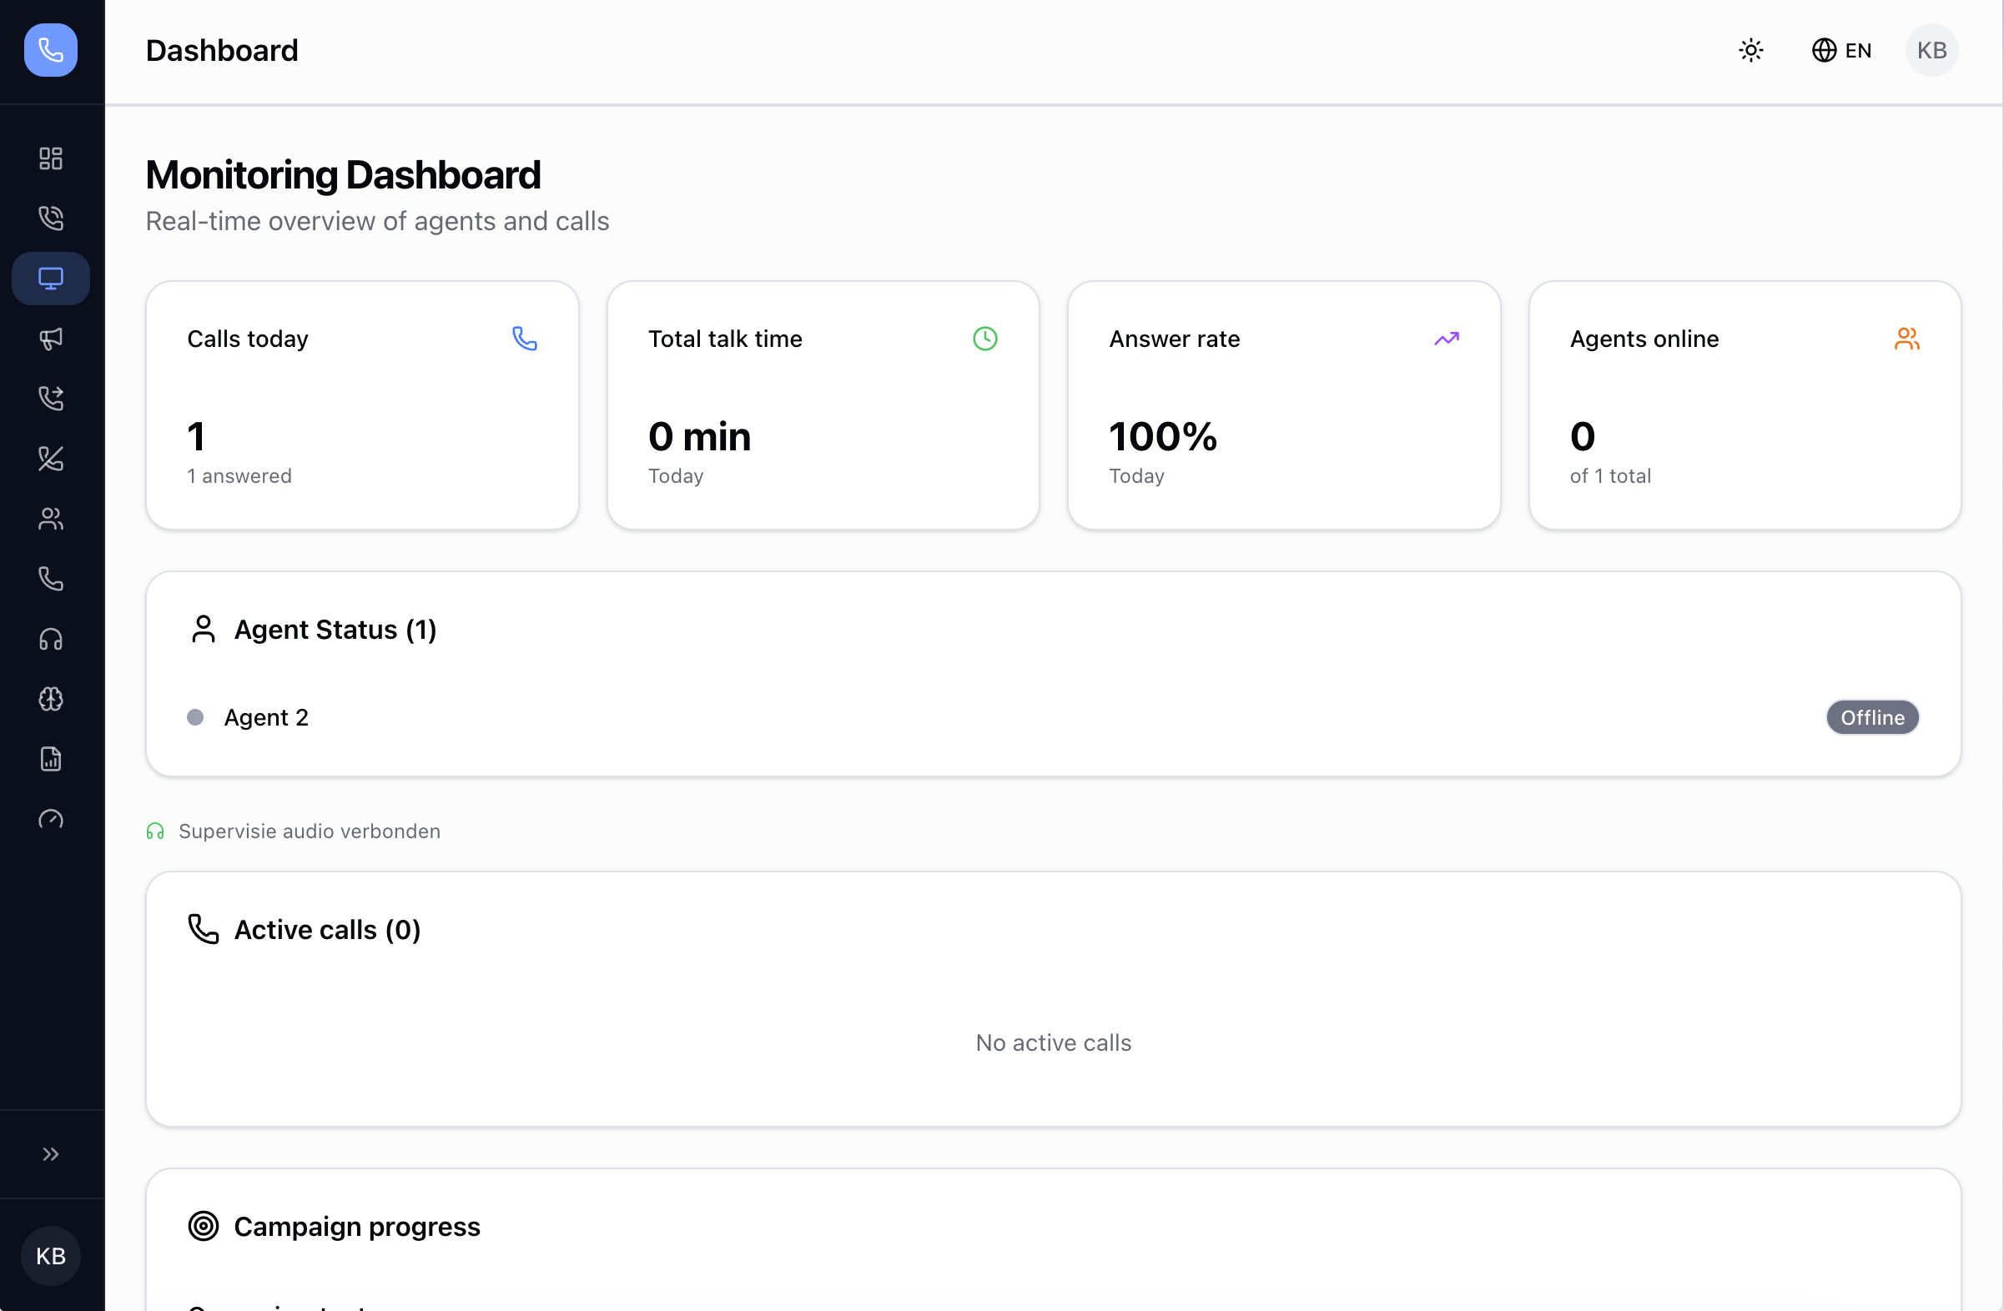Toggle Agent 2 Offline status badge

(x=1872, y=717)
